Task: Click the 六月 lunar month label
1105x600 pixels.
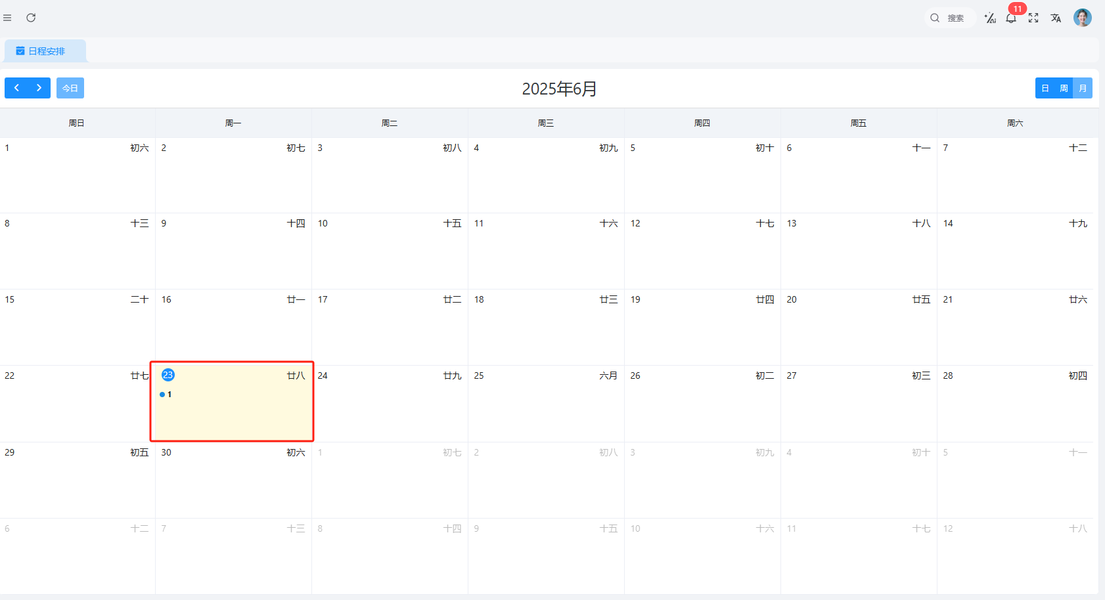Action: point(608,375)
